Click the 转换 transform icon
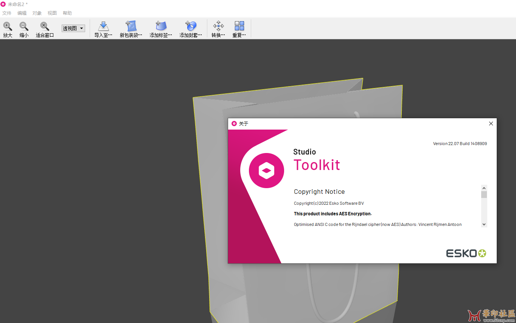This screenshot has width=516, height=323. coord(218,26)
